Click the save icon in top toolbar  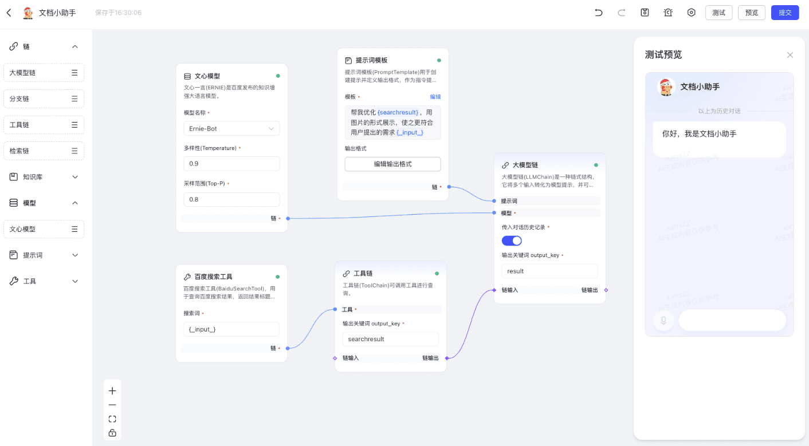point(645,13)
